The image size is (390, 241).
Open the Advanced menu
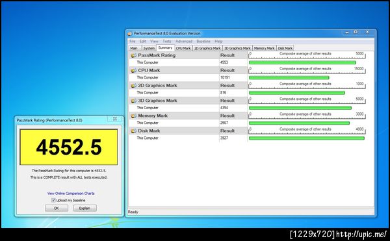184,41
